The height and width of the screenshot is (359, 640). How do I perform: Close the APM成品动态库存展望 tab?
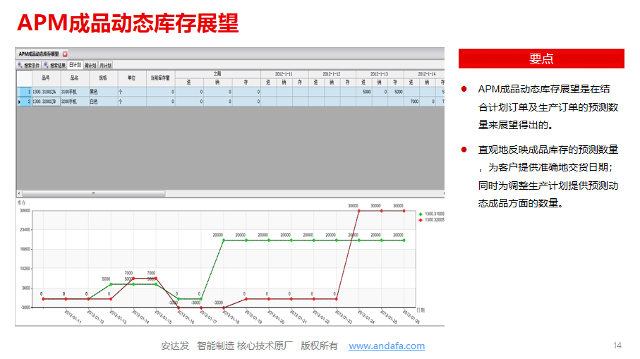pyautogui.click(x=65, y=54)
